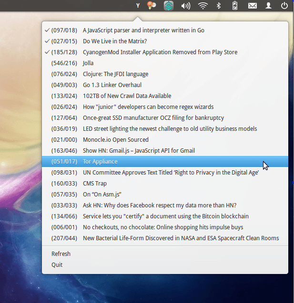The image size is (294, 303).
Task: Open the Jolla story
Action: pos(165,63)
